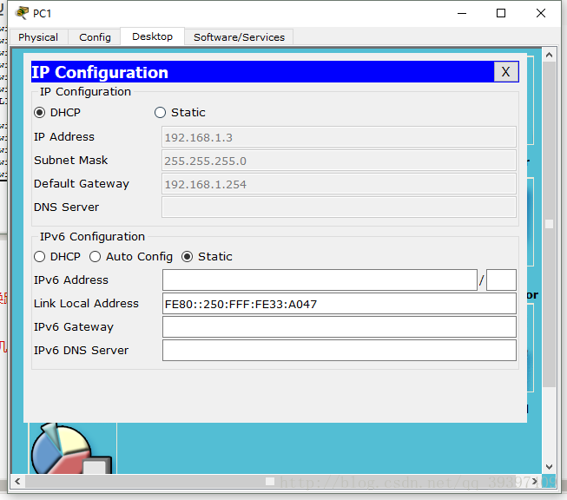The image size is (567, 500).
Task: Maximize the PC1 window
Action: tap(501, 13)
